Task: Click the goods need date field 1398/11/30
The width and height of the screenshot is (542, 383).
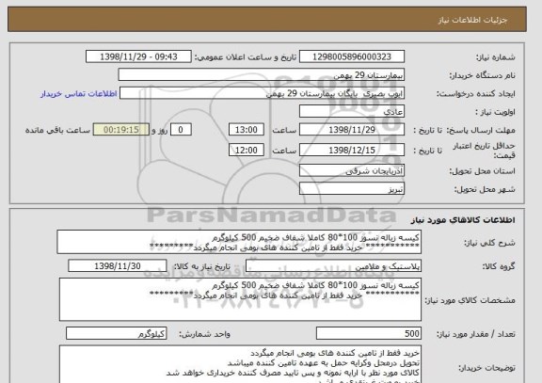Action: 118,266
